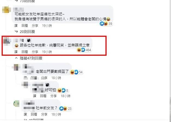Open the green avatar beside 牡羊前女友？

[16, 103]
